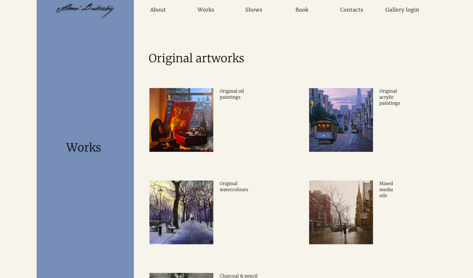The height and width of the screenshot is (278, 473).
Task: Open the Works menu item
Action: (206, 10)
